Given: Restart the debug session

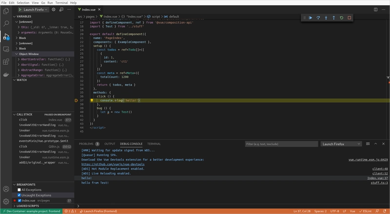Looking at the screenshot, I should (x=341, y=18).
